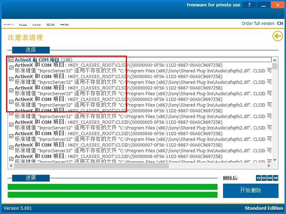
Task: Select the registry key text {00000006-0F56-11D2-9887-00A0C969725B}
Action: pos(177,134)
